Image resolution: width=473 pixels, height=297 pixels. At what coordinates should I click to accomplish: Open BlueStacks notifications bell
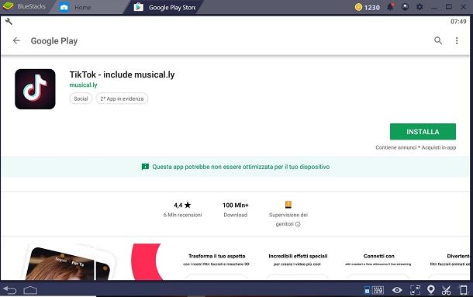pyautogui.click(x=390, y=7)
